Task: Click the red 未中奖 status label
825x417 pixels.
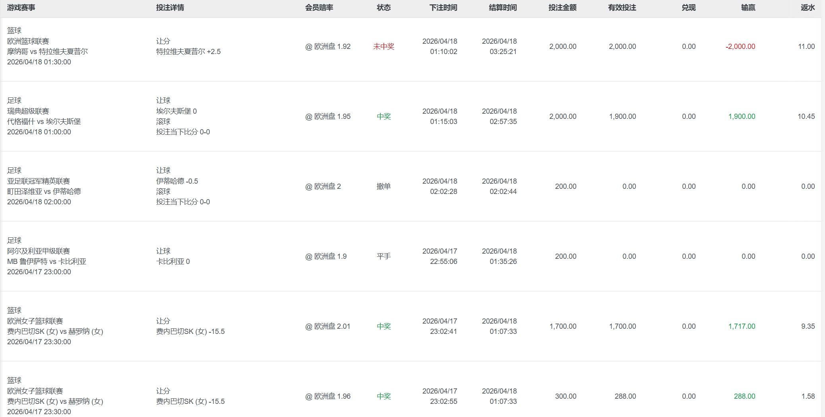Action: (x=383, y=47)
